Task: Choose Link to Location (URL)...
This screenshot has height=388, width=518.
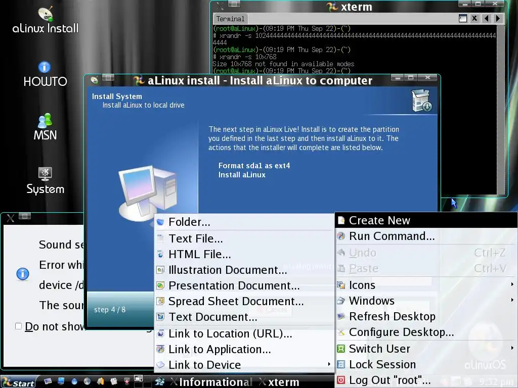Action: [244, 333]
